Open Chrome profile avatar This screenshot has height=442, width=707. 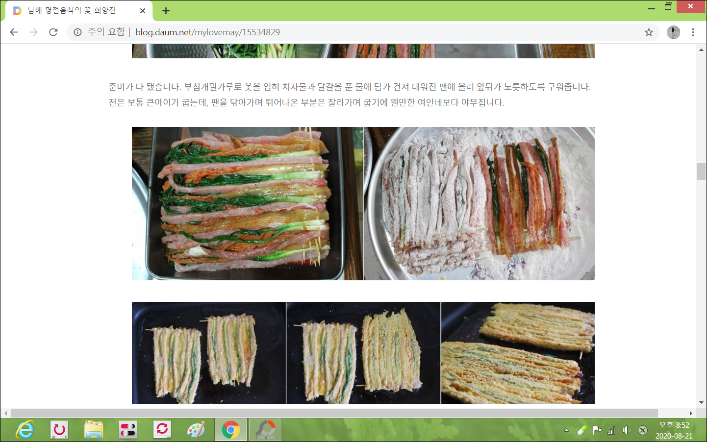point(673,32)
